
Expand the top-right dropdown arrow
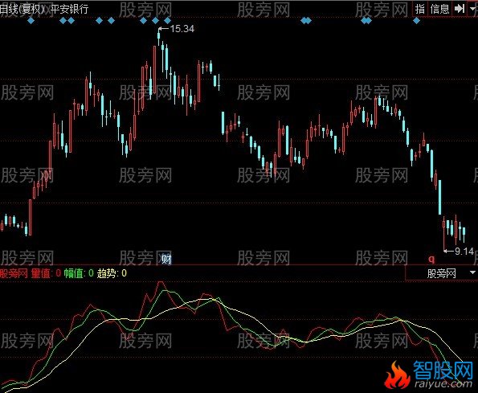tap(473, 9)
